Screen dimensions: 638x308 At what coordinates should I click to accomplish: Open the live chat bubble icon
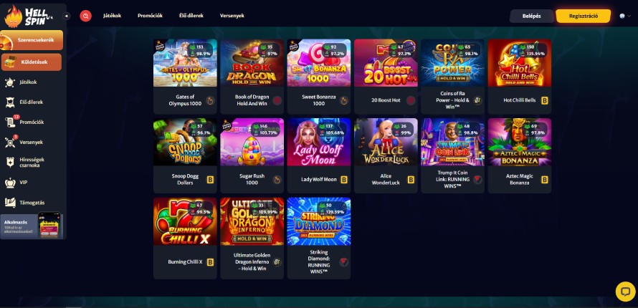coord(625,292)
